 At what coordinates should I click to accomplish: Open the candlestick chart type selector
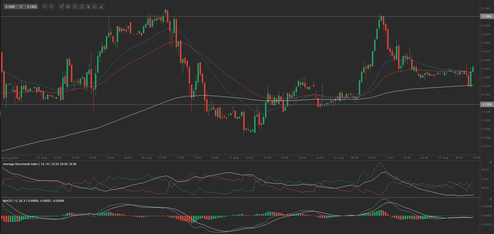68,7
